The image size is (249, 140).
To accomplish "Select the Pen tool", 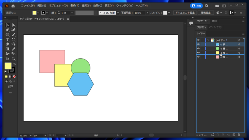I will tap(7, 30).
